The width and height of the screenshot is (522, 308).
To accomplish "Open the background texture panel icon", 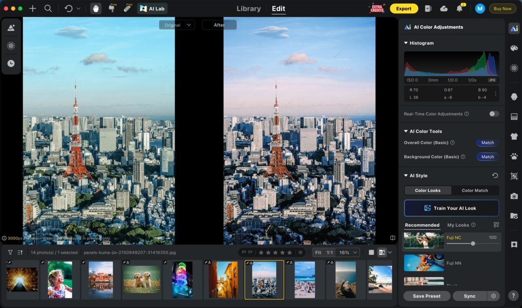I will click(514, 116).
